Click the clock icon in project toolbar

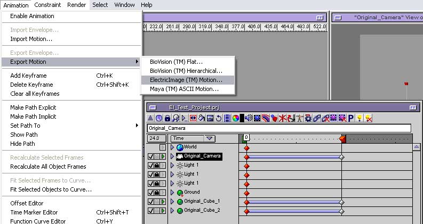click(159, 118)
